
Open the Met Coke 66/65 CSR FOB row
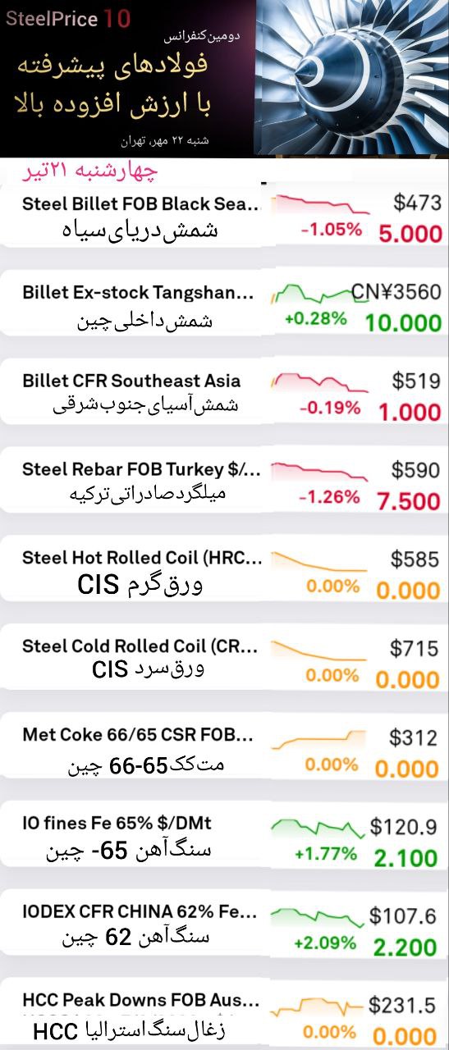click(x=223, y=750)
